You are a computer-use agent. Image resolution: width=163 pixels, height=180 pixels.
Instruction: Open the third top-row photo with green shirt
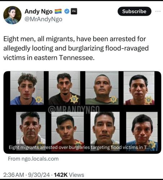102,88
